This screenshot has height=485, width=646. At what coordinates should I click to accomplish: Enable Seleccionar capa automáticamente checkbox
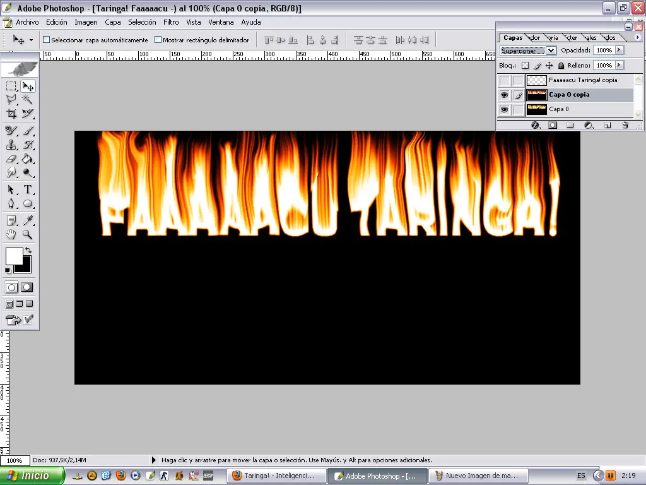47,40
